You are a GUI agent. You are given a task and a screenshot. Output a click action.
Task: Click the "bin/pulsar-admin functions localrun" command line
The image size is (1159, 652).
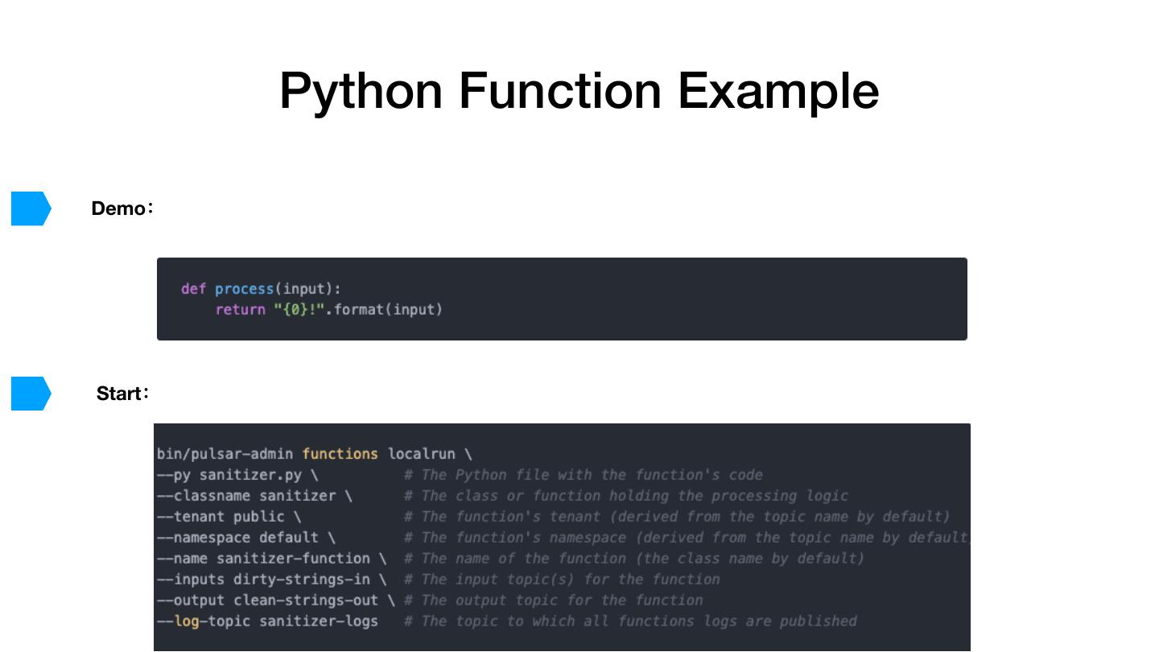(315, 454)
